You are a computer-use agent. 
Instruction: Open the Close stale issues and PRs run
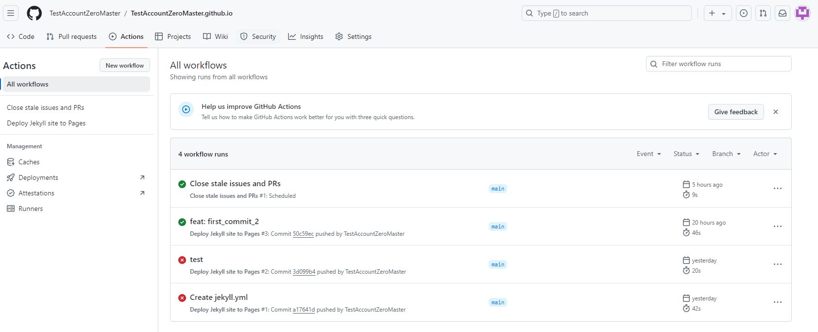(235, 183)
